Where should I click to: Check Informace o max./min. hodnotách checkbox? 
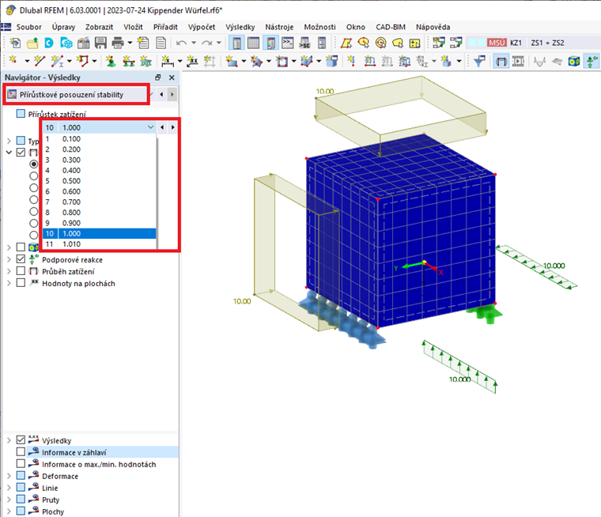coord(21,464)
